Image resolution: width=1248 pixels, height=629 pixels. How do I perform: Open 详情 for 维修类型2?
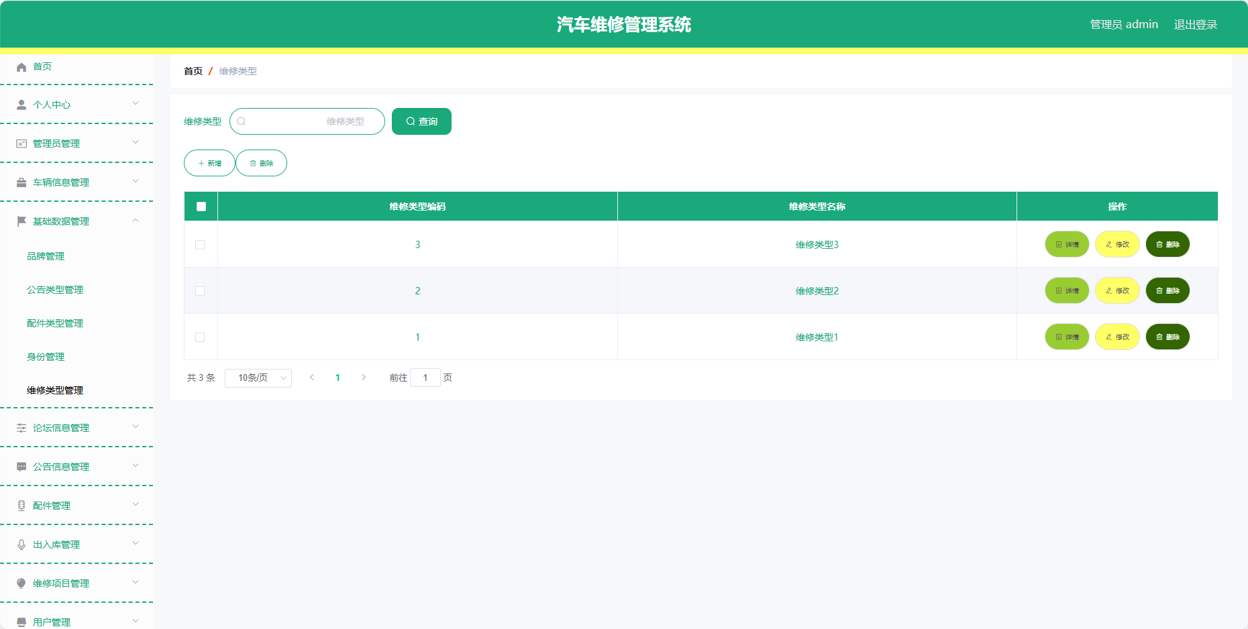(x=1067, y=290)
